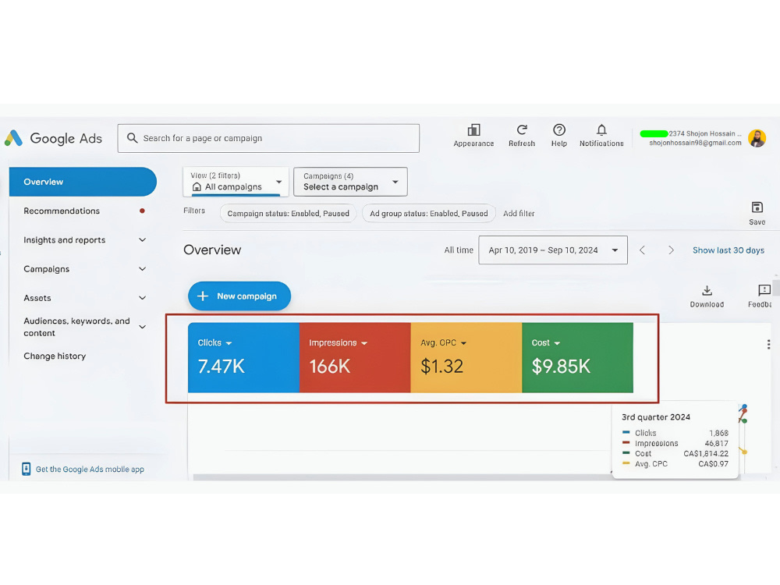This screenshot has height=585, width=780.
Task: Click CA$1,814.22 cost in tooltip
Action: 706,454
